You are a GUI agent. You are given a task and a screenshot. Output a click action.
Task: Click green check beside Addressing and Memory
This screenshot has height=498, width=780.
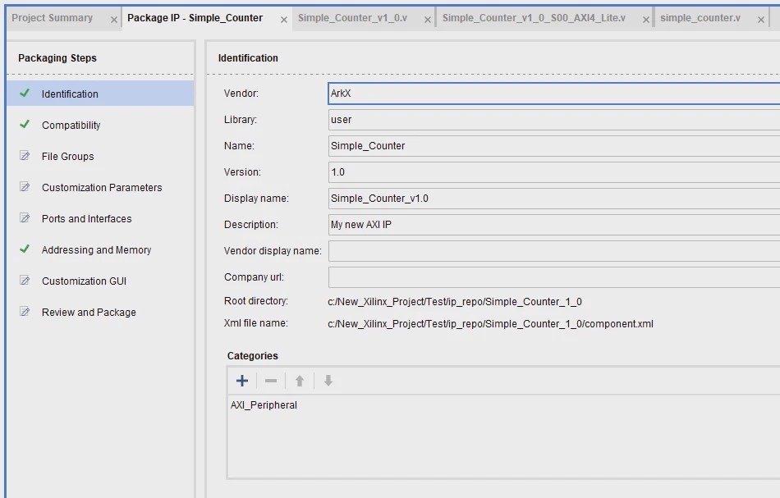(25, 249)
